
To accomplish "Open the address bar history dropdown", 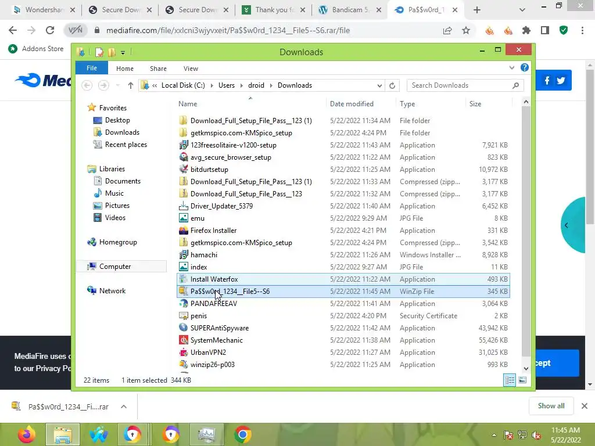I will (379, 86).
